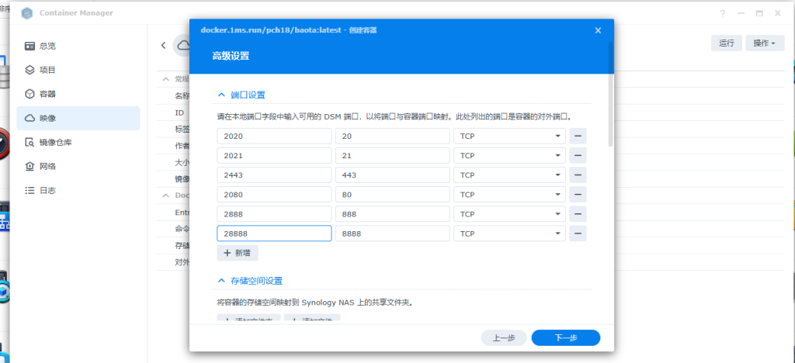
Task: Click the local port field containing 2021
Action: click(x=274, y=155)
